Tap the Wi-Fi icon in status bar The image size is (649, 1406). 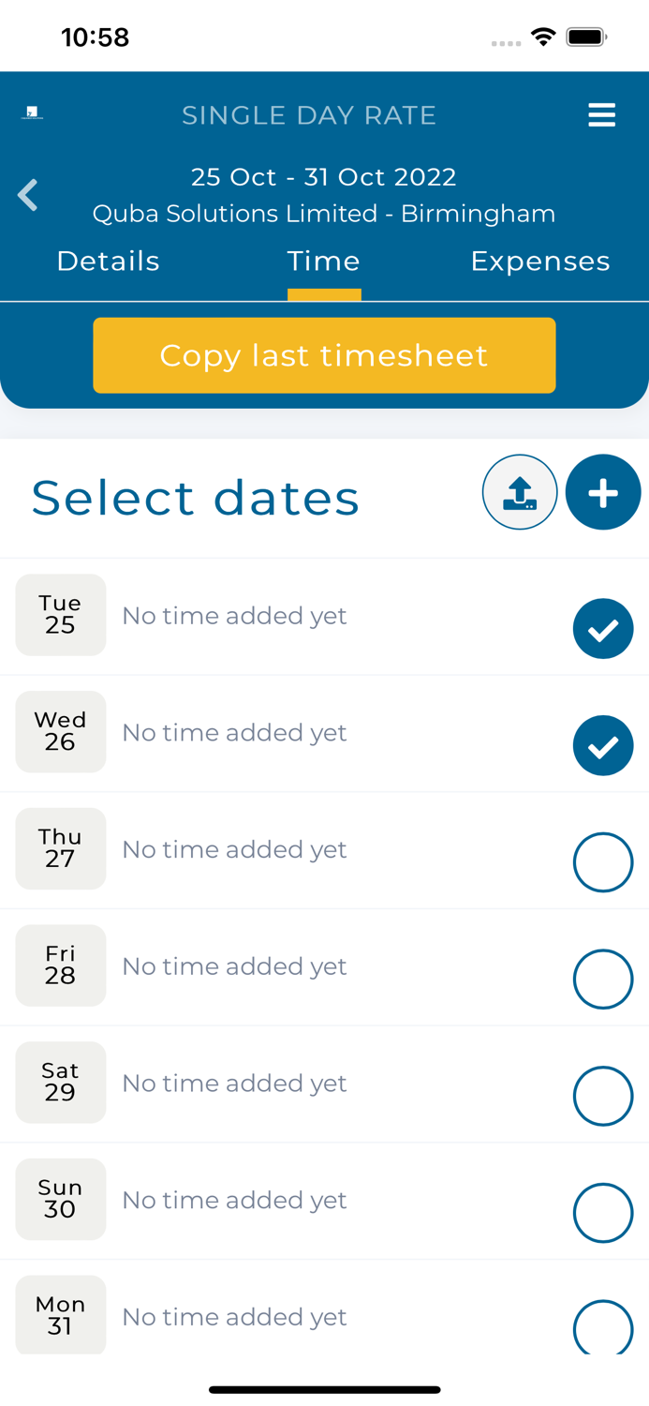pyautogui.click(x=544, y=37)
